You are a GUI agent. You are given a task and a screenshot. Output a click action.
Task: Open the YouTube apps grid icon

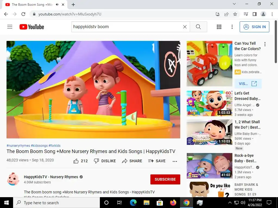pyautogui.click(x=219, y=27)
